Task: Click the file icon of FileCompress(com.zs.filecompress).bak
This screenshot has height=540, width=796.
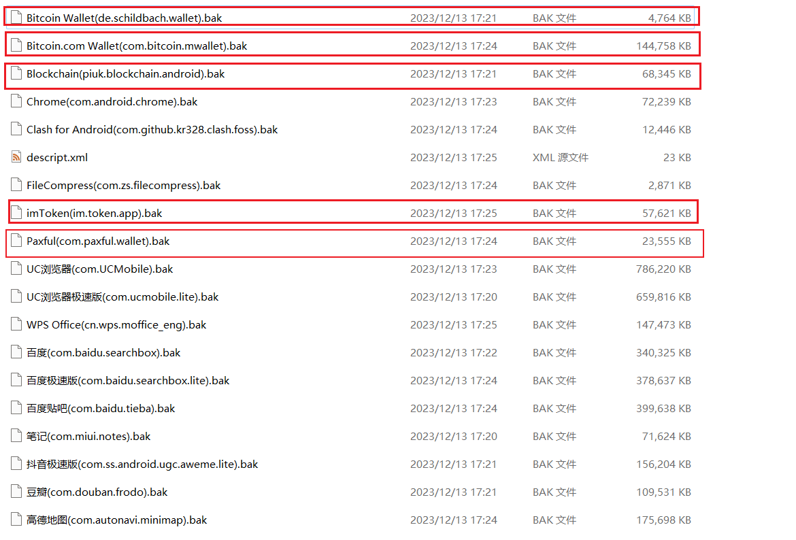Action: pyautogui.click(x=16, y=185)
